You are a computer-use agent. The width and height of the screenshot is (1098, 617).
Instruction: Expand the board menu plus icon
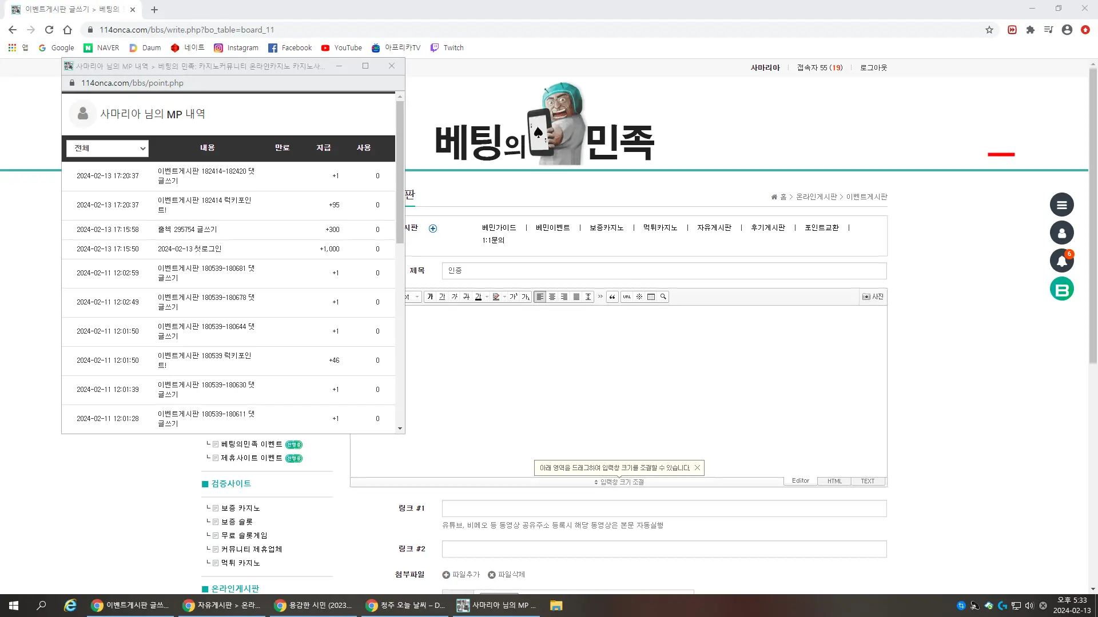pyautogui.click(x=433, y=229)
